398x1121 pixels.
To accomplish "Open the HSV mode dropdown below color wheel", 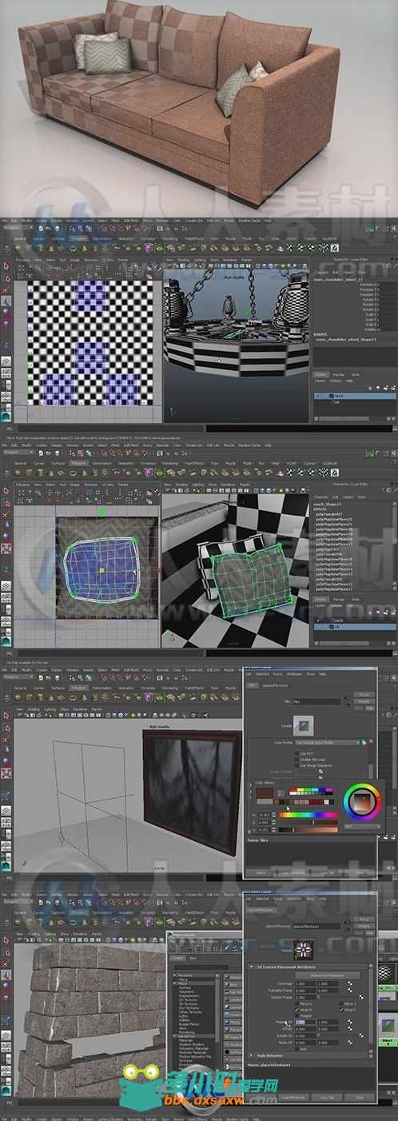I will (x=362, y=826).
